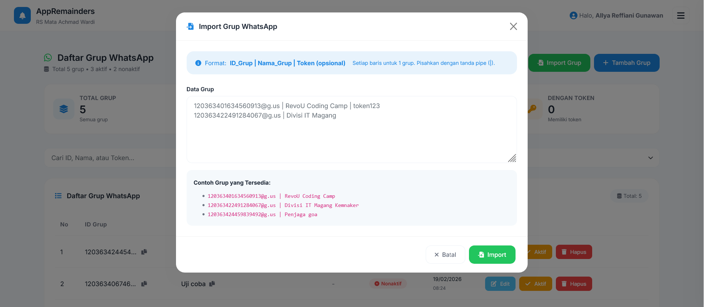Copy ID Grup in row 1

click(x=144, y=252)
